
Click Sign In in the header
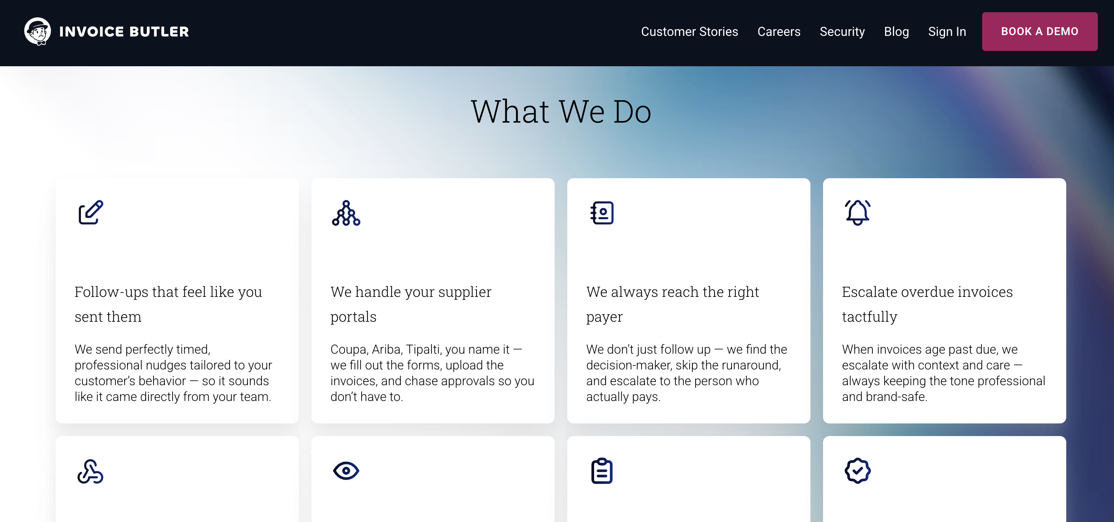click(947, 32)
